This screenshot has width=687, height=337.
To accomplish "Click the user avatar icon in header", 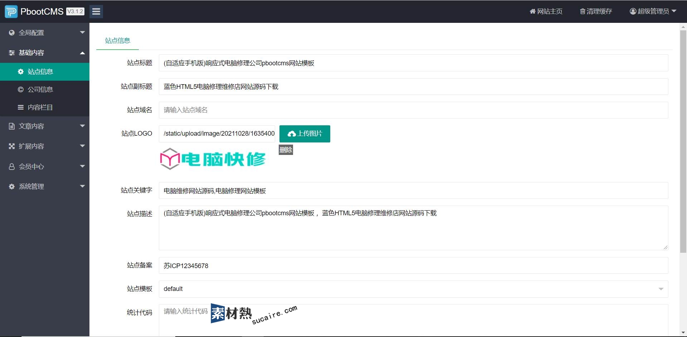I will 633,11.
